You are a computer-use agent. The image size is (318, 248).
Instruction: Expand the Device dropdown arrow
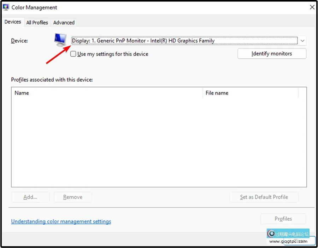tap(302, 41)
